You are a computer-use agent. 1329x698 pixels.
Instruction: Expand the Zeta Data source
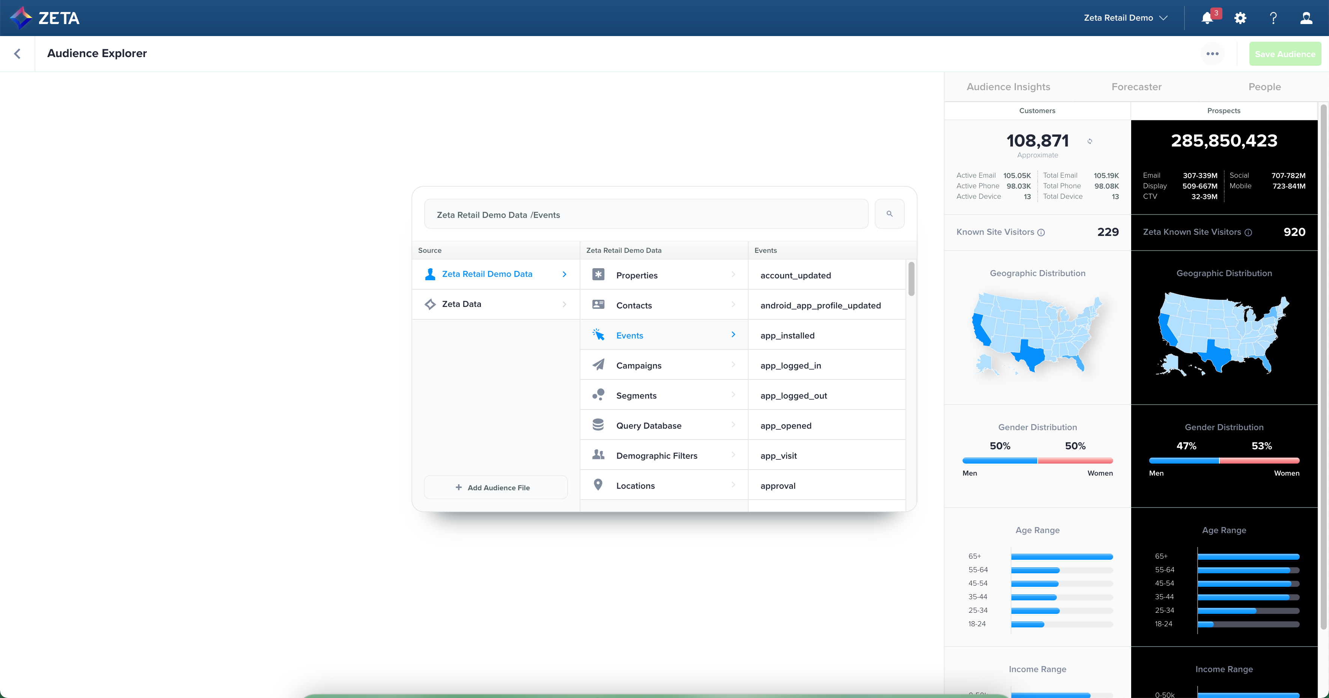(x=496, y=304)
